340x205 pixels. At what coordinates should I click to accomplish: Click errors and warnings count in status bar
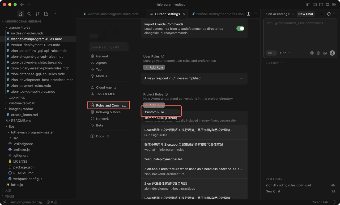coord(53,202)
